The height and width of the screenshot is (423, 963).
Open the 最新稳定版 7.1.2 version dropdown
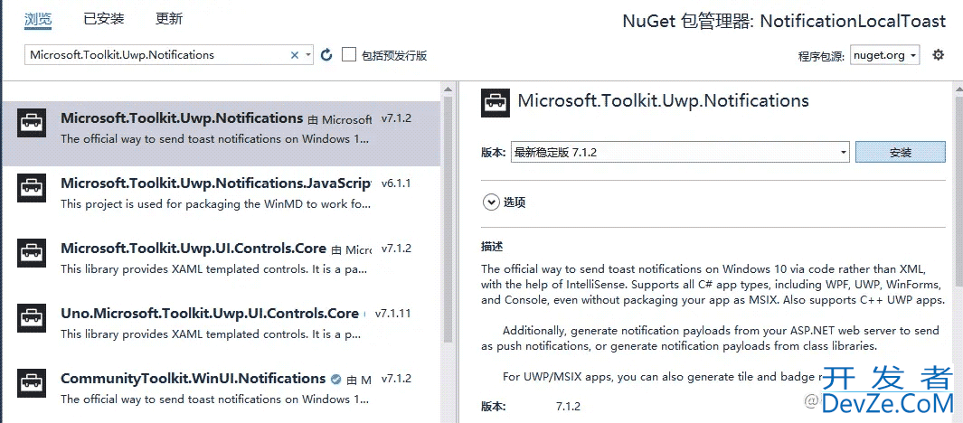coord(680,152)
